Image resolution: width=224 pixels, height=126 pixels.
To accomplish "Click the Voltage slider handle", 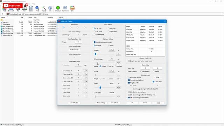I will 96,54.
